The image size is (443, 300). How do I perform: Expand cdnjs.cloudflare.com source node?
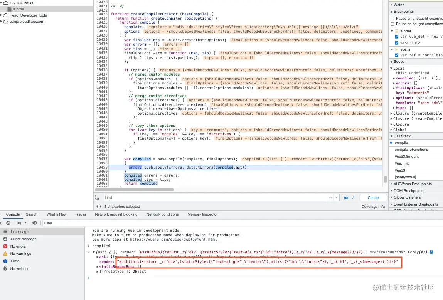click(1, 22)
